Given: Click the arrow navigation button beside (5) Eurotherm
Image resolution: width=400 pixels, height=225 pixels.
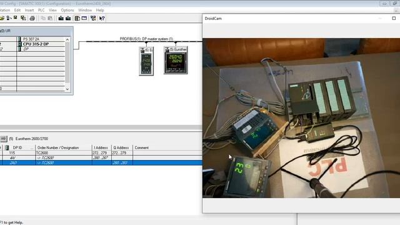Looking at the screenshot, I should pos(3,139).
